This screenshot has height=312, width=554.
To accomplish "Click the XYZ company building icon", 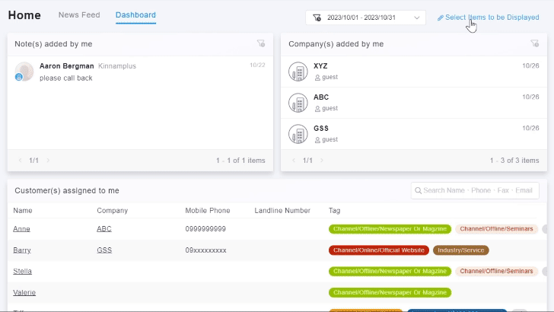I will pos(298,72).
